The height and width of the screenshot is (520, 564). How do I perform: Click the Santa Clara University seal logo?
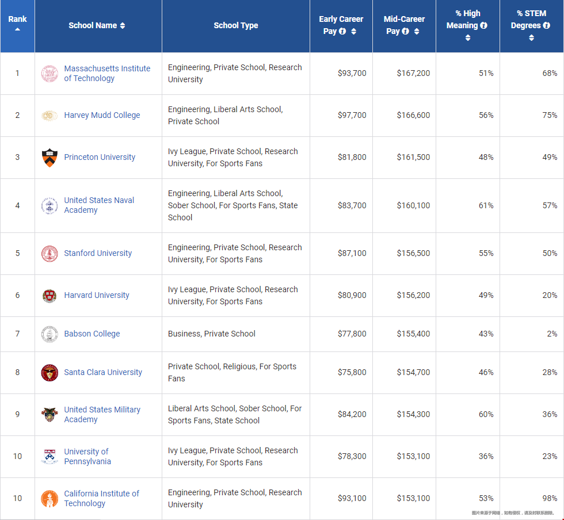click(x=49, y=373)
